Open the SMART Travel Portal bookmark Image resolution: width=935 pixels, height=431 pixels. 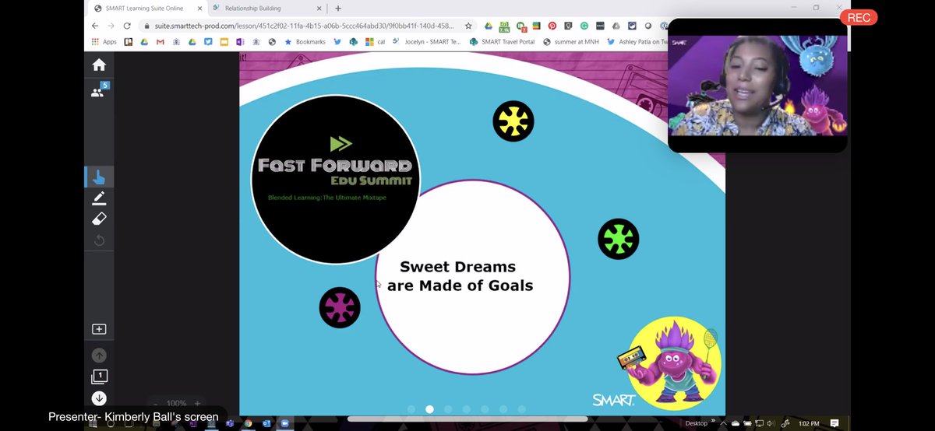503,42
